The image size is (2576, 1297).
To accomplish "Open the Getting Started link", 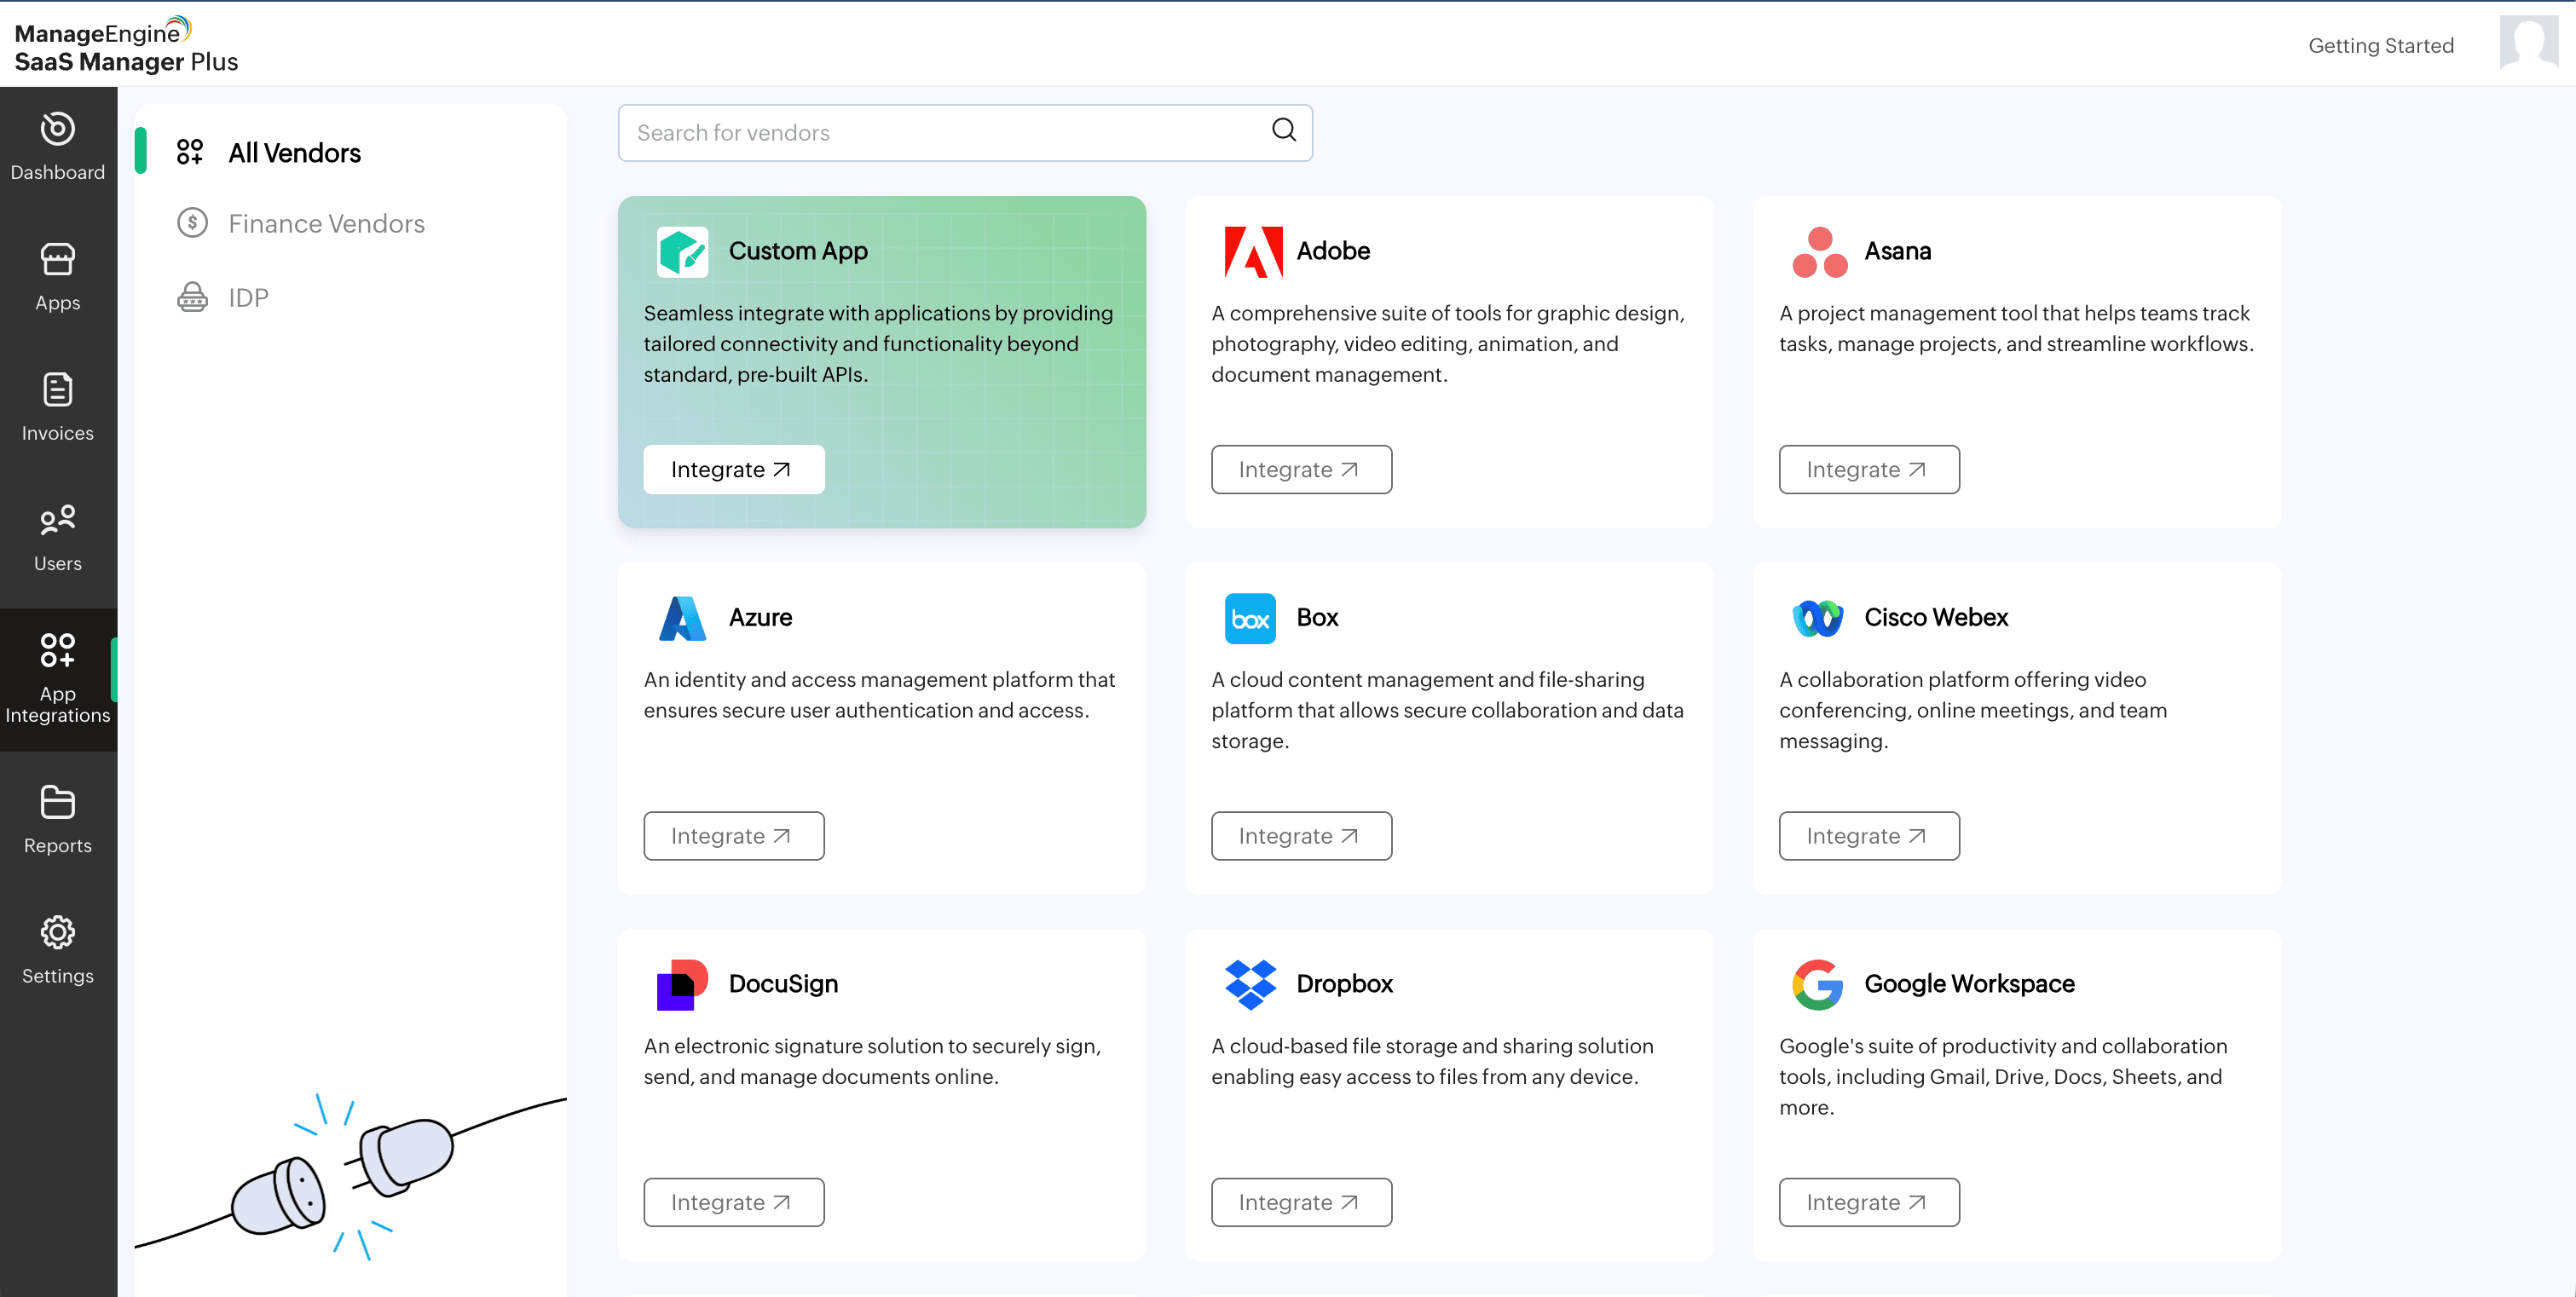I will click(2380, 46).
